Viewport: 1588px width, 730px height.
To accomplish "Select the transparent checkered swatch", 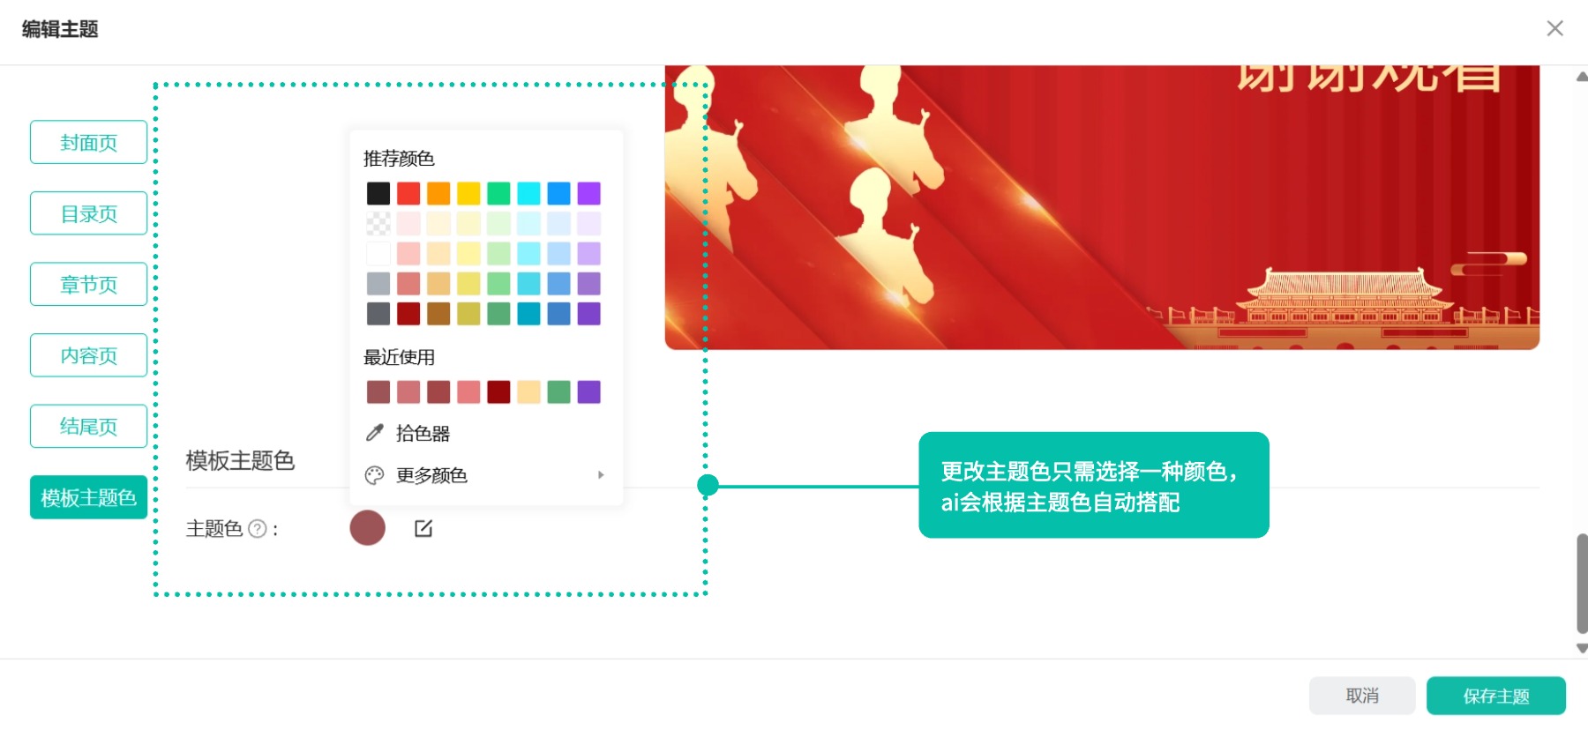I will [378, 223].
